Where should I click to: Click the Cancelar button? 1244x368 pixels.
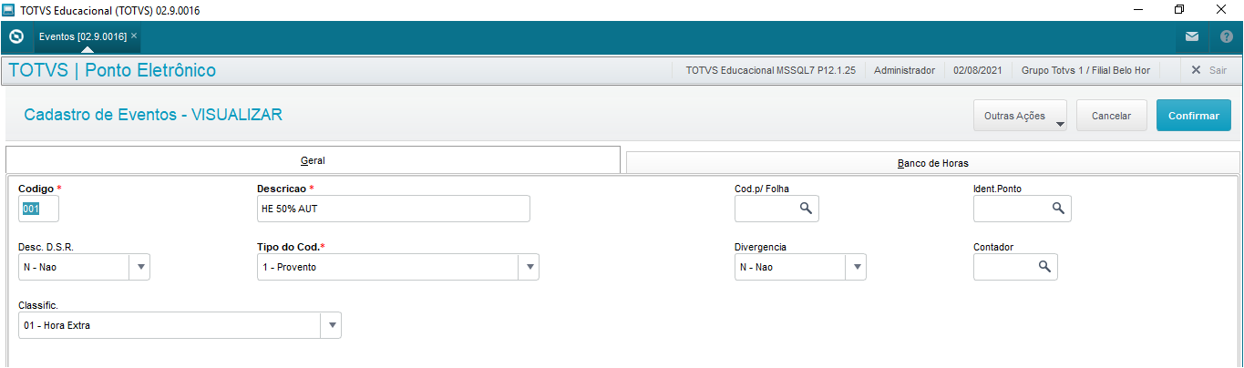1112,116
